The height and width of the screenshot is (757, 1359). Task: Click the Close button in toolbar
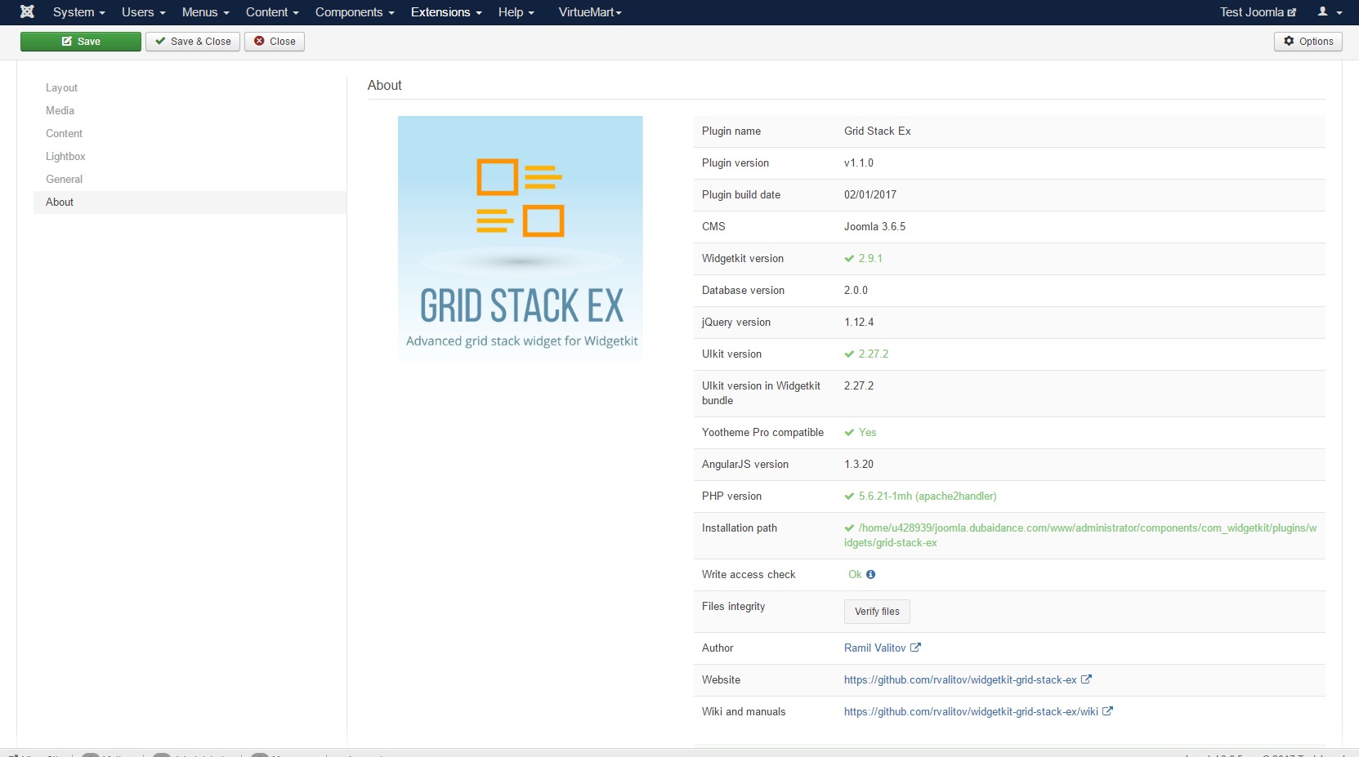tap(275, 42)
